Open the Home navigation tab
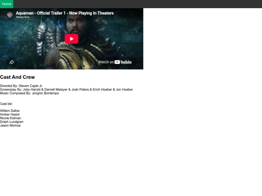Screen dimensions: 262x196 click(7, 4)
